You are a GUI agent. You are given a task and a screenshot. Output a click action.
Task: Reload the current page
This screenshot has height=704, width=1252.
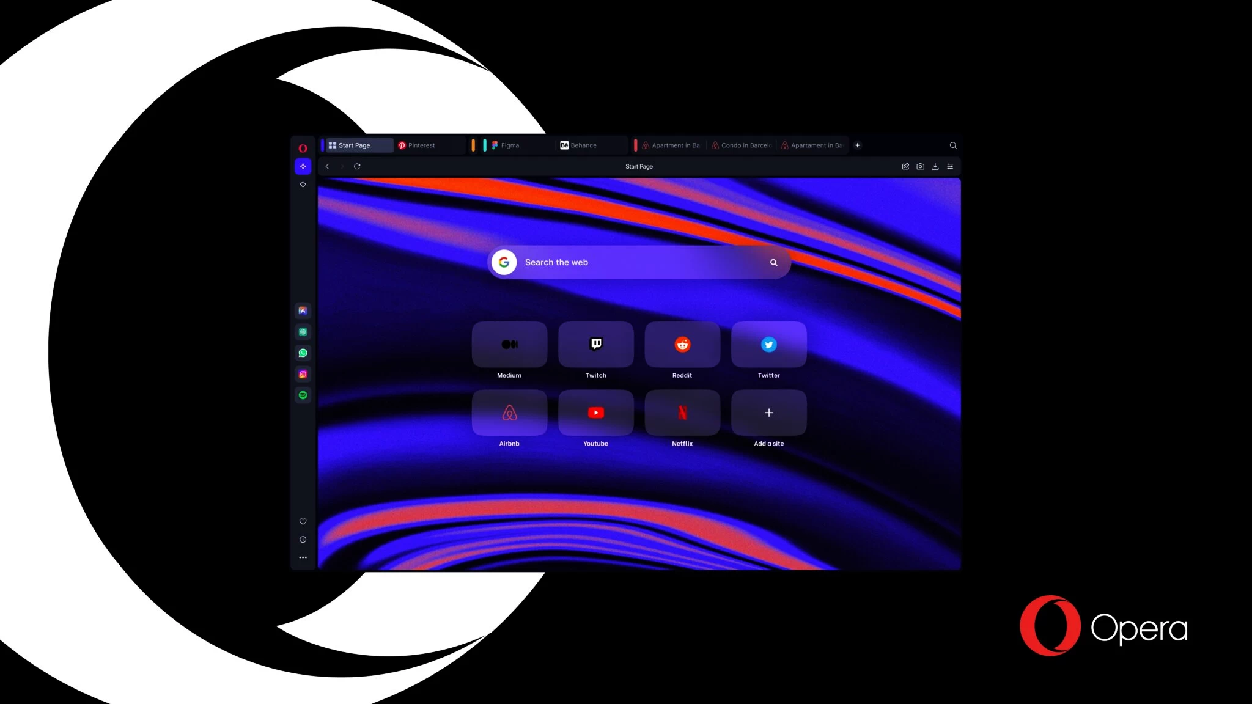point(357,166)
